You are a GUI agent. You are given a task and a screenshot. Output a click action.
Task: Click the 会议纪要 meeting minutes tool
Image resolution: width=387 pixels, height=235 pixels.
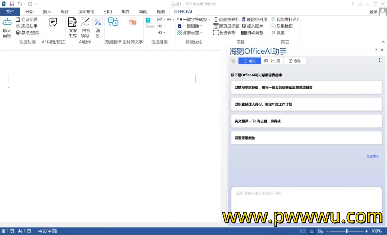(x=27, y=19)
